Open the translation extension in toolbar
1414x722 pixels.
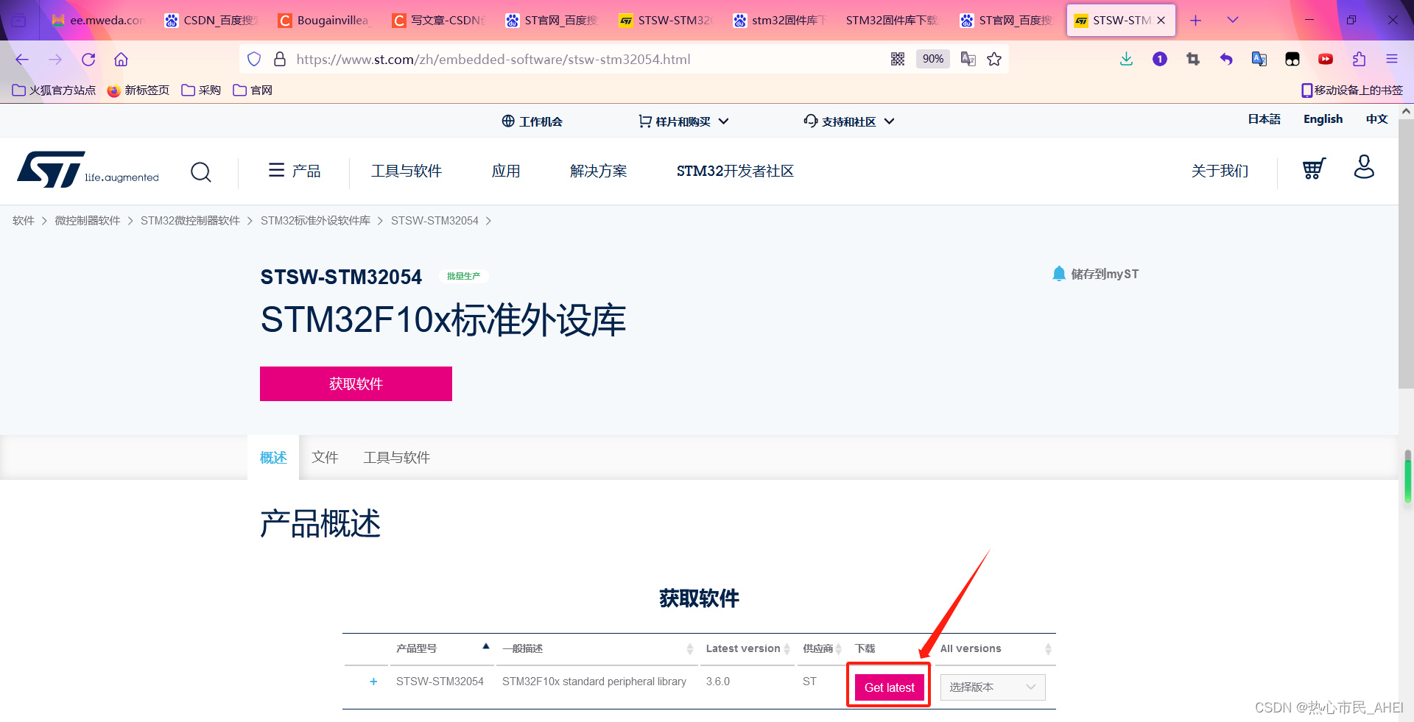[x=1259, y=60]
